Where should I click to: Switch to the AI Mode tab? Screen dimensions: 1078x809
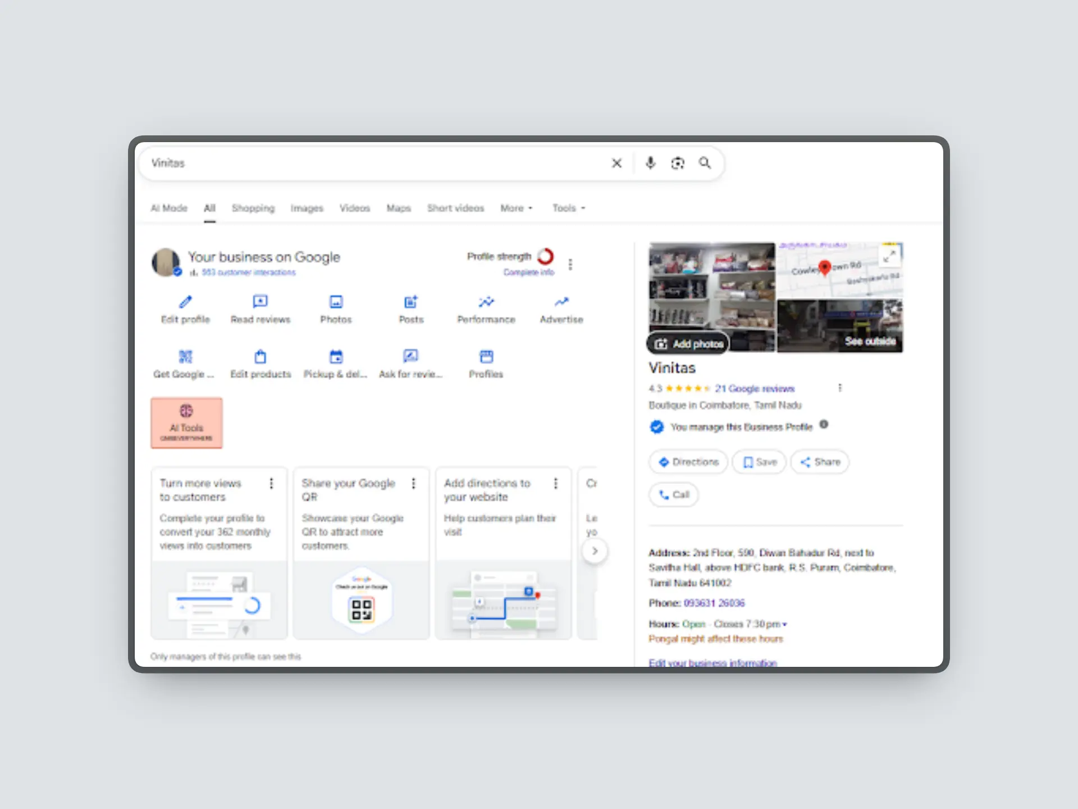169,208
